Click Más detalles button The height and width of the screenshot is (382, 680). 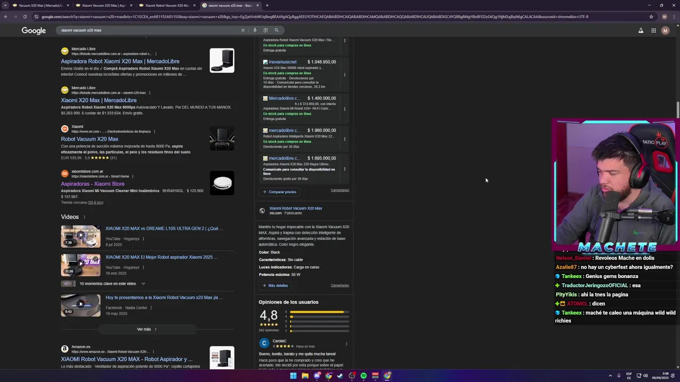(x=275, y=285)
